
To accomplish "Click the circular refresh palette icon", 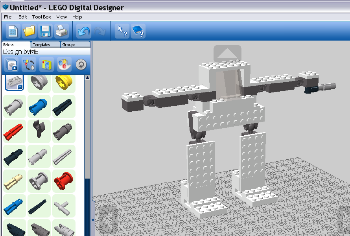I will pos(81,65).
